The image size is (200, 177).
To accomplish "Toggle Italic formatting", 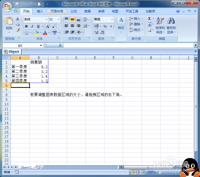I will [32, 26].
